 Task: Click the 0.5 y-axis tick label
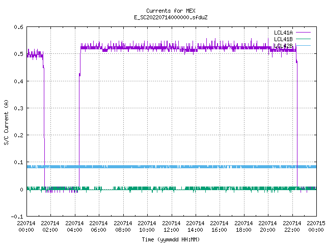coord(18,54)
